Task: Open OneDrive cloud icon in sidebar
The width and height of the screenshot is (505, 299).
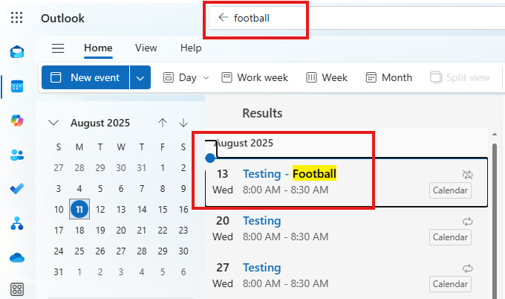Action: click(x=16, y=257)
